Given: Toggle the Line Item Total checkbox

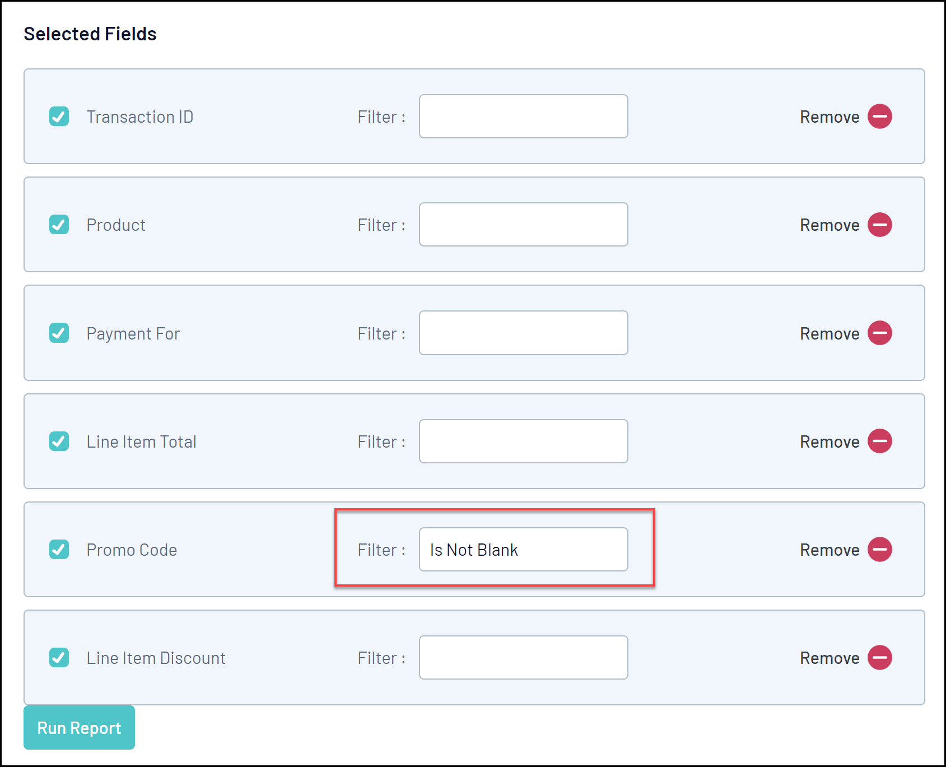Looking at the screenshot, I should pyautogui.click(x=59, y=441).
